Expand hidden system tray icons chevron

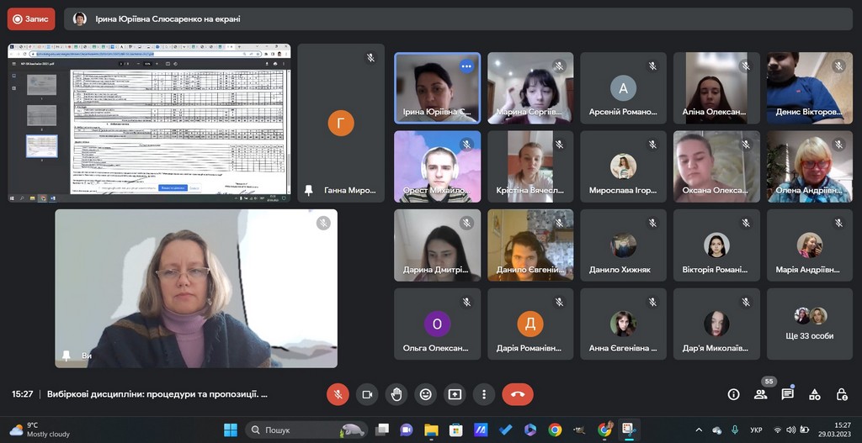(699, 430)
